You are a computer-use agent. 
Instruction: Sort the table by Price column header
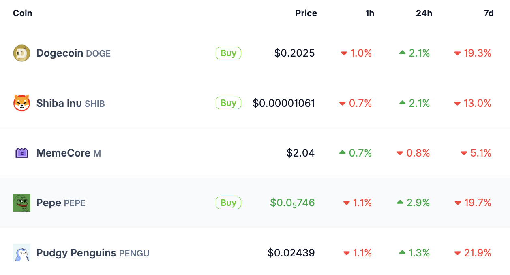tap(306, 13)
